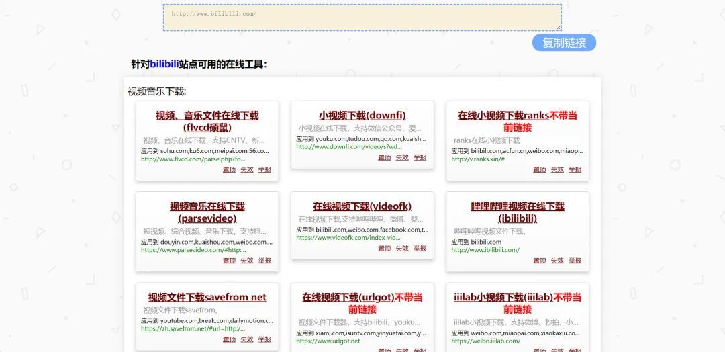Open the 视频文件下载savefrom net title link

[x=207, y=297]
